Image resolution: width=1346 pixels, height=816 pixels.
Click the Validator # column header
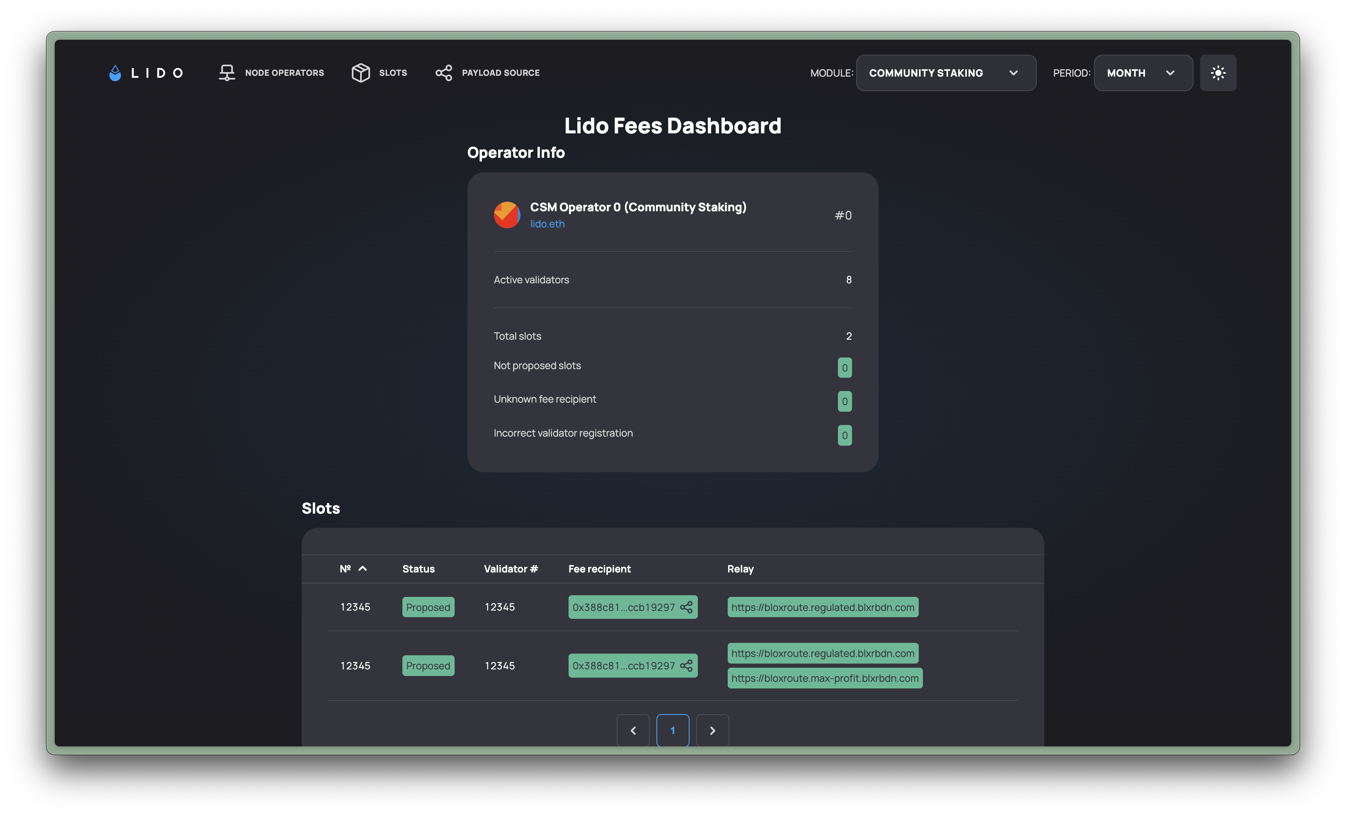[511, 569]
